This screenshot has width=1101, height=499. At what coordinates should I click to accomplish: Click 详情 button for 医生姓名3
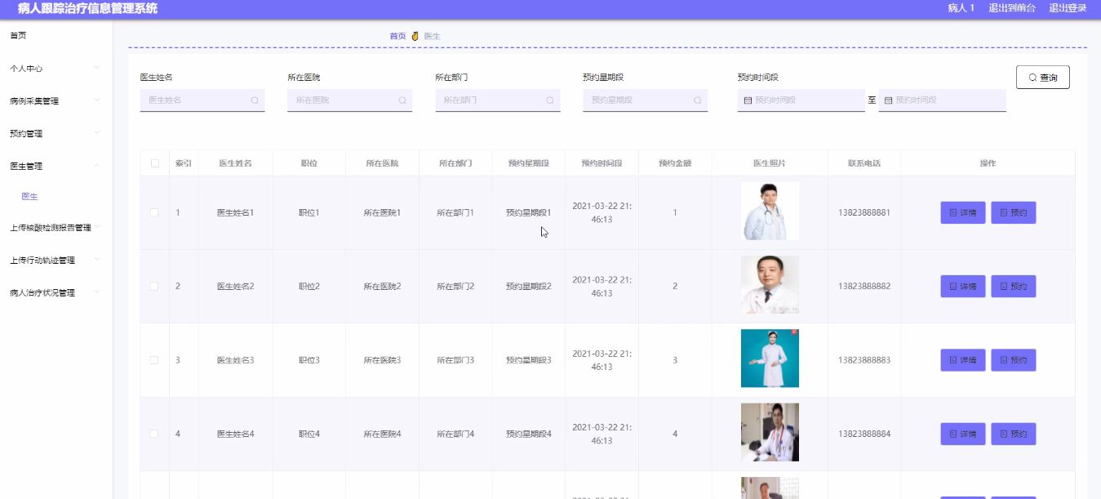963,360
